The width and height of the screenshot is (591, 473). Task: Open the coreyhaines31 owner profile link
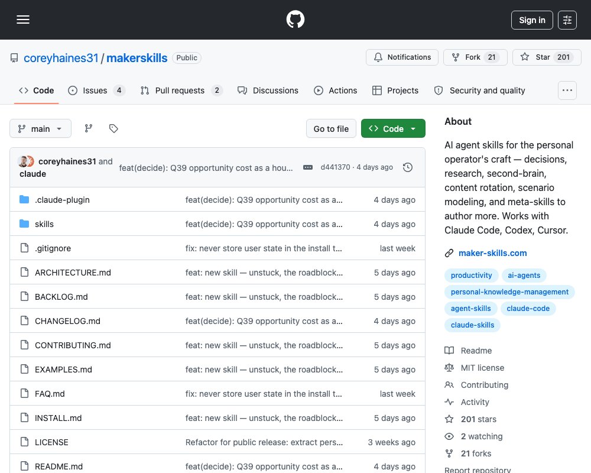[x=61, y=58]
